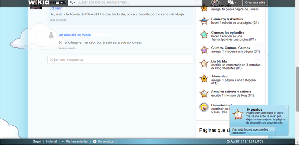
Task: Select the Bla bla bla title text
Action: (x=219, y=61)
